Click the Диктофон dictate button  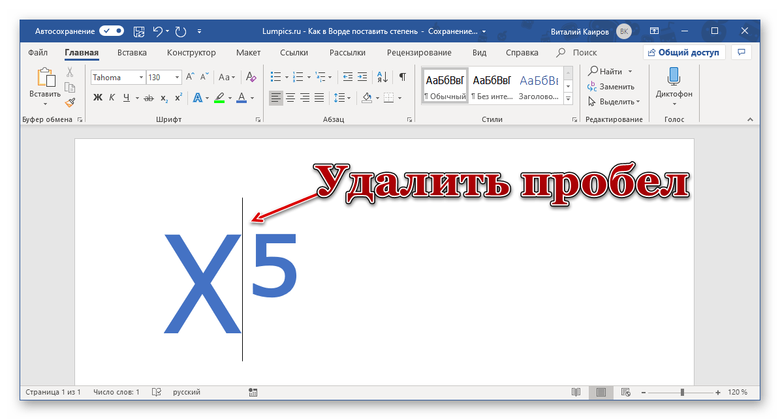click(674, 86)
